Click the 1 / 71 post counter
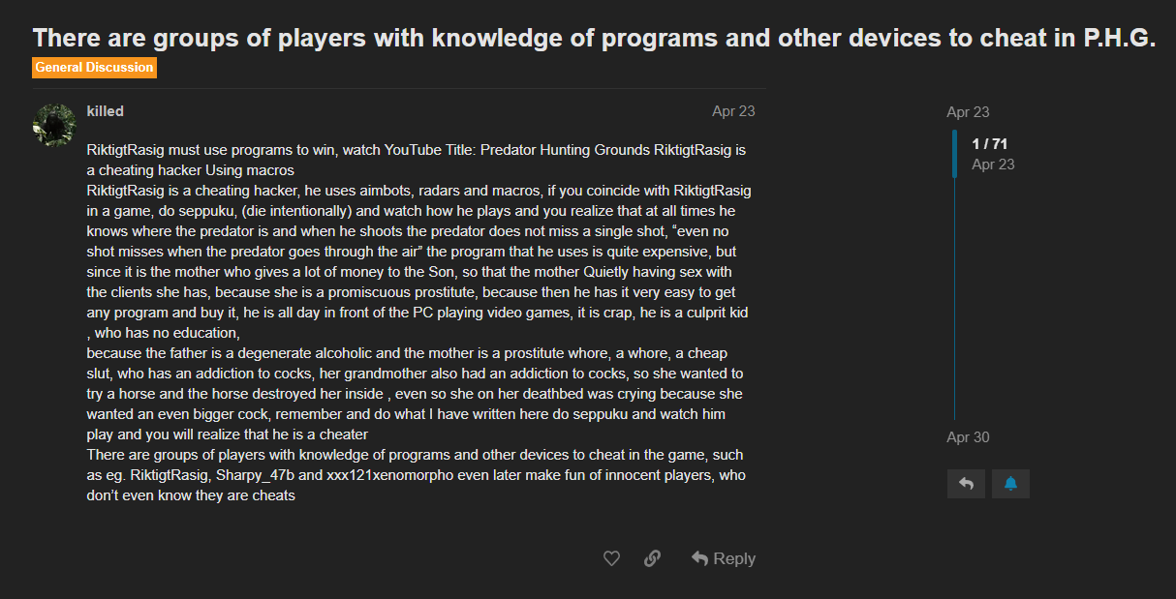The image size is (1176, 599). click(989, 144)
